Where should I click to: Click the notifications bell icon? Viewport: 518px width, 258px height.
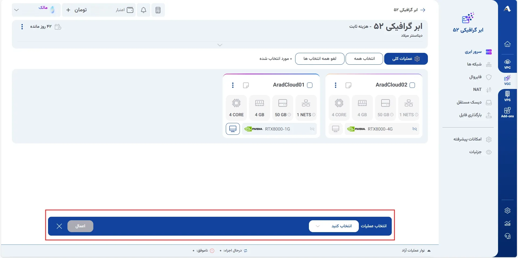(x=144, y=10)
